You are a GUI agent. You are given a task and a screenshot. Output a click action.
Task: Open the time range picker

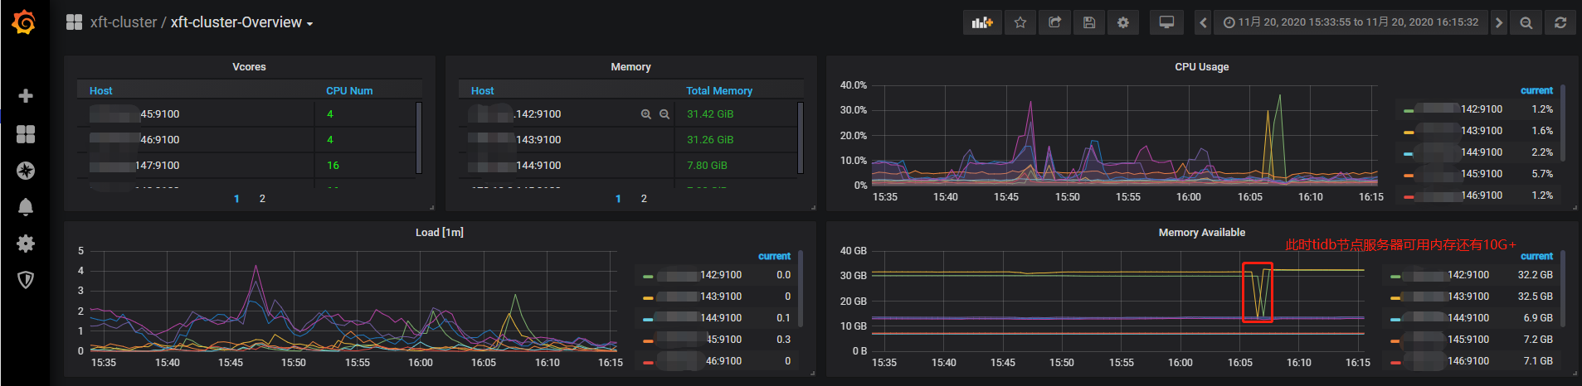coord(1351,22)
